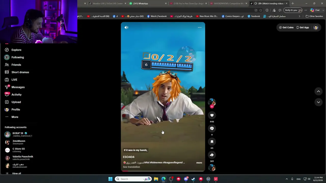Open Microsoft Edge from the taskbar
326x183 pixels.
click(164, 179)
